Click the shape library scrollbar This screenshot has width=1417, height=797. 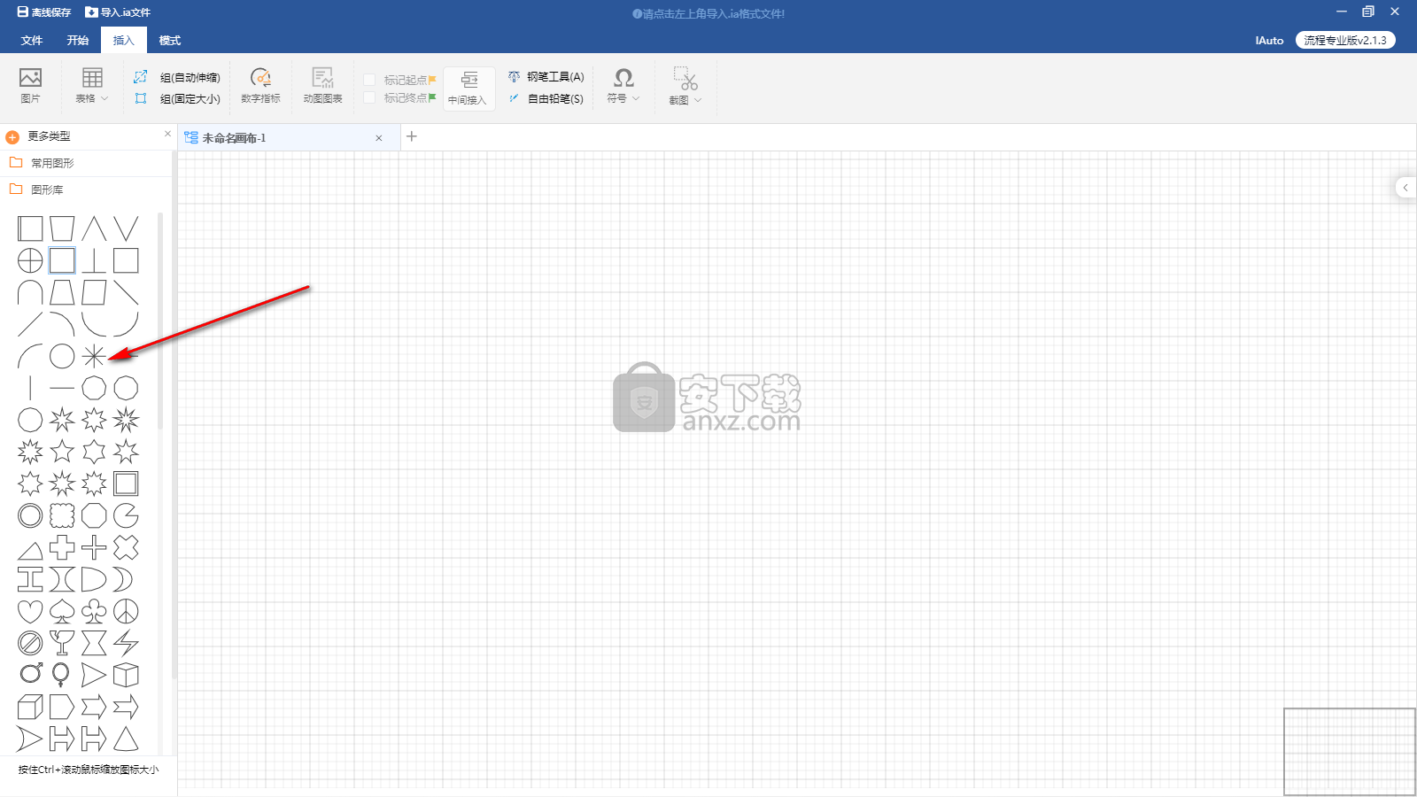160,321
